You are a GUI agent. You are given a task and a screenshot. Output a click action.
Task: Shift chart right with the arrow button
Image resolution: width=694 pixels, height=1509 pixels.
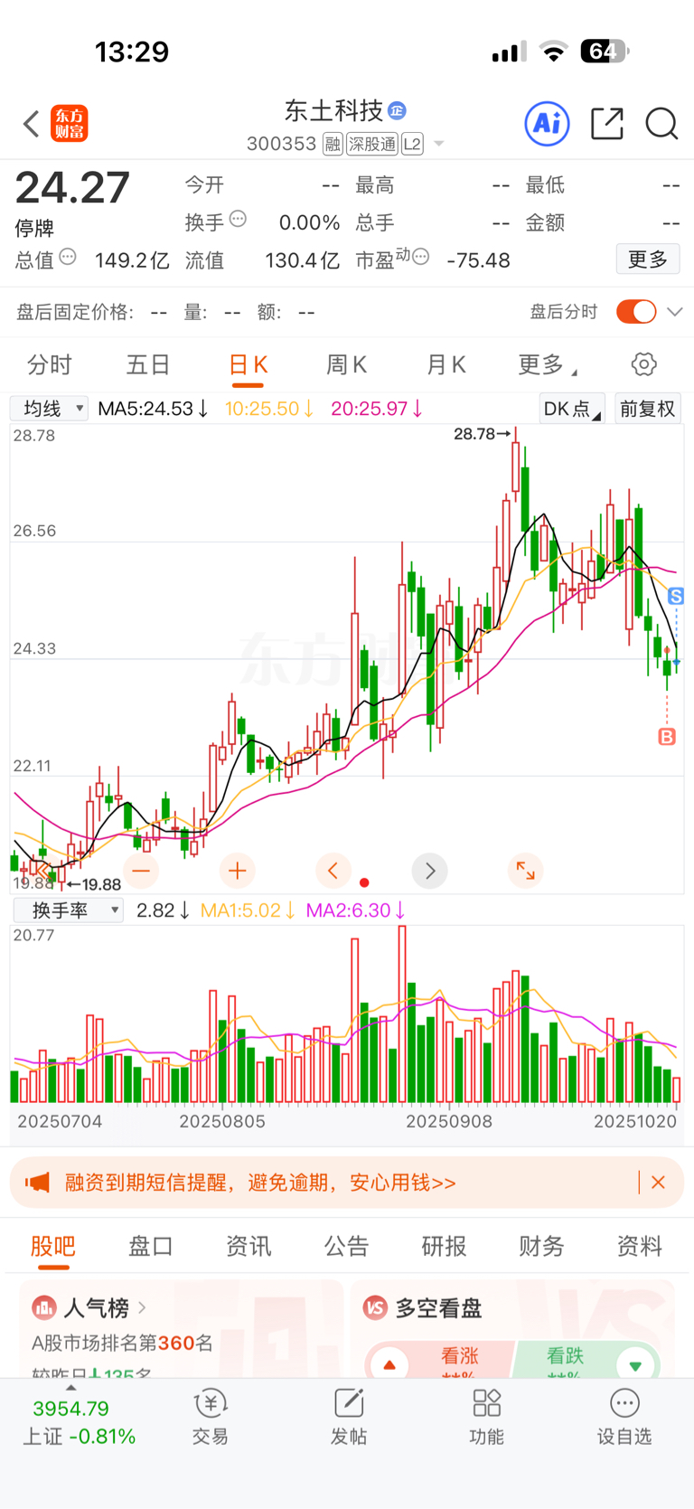(429, 871)
